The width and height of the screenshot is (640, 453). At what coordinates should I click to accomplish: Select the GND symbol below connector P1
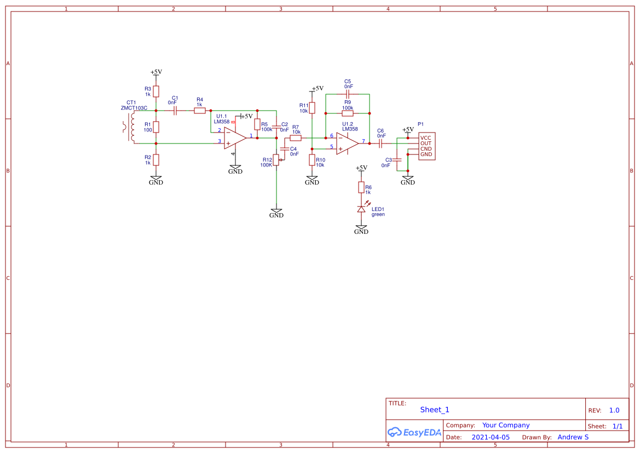click(408, 180)
